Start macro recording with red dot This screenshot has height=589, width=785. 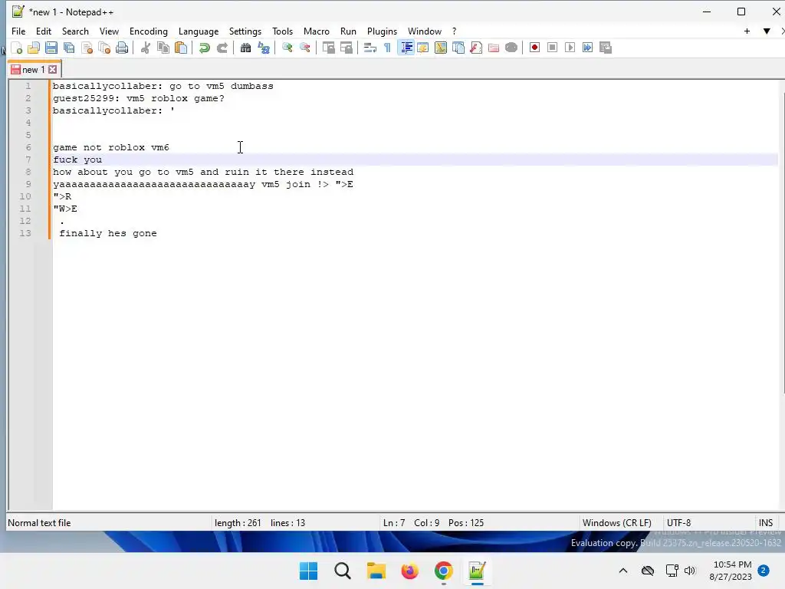pos(534,48)
